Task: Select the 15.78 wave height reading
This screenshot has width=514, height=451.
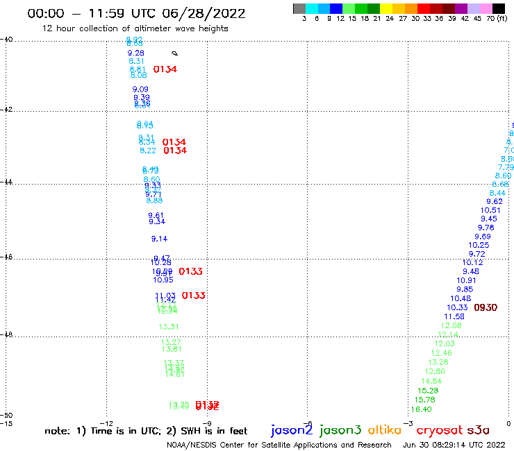Action: 425,400
